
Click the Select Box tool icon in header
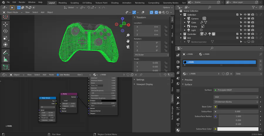pos(19,8)
